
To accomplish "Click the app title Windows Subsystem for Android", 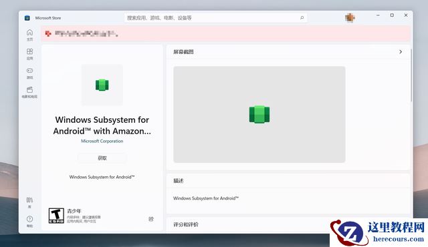I will pyautogui.click(x=102, y=126).
